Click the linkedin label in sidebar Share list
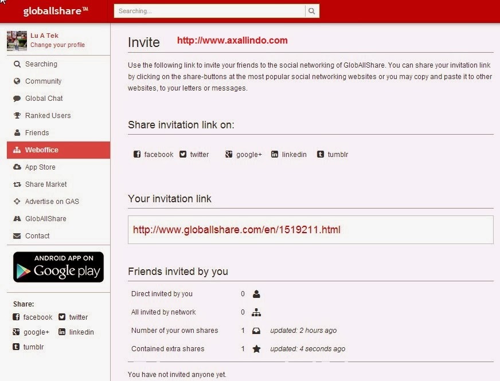 point(81,332)
